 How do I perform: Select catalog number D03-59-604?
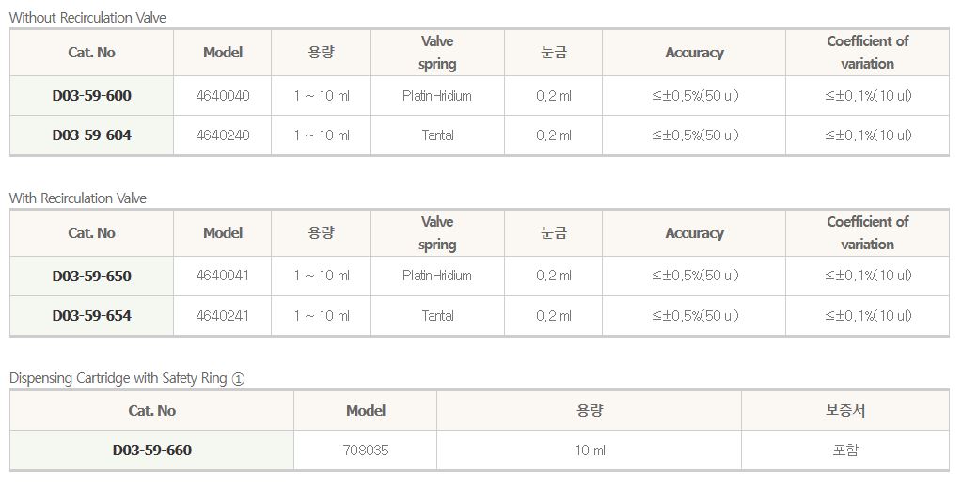pyautogui.click(x=92, y=135)
